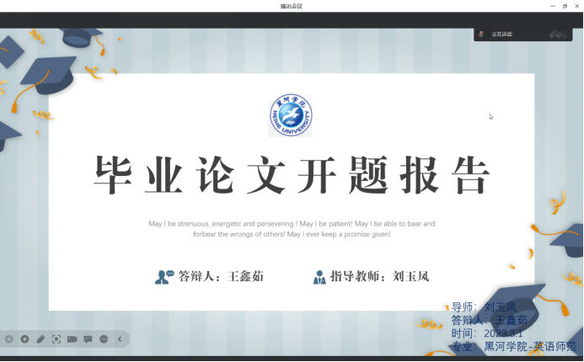Viewport: 584px width, 362px height.
Task: Minimize the Tencent Meeting window
Action: 552,6
